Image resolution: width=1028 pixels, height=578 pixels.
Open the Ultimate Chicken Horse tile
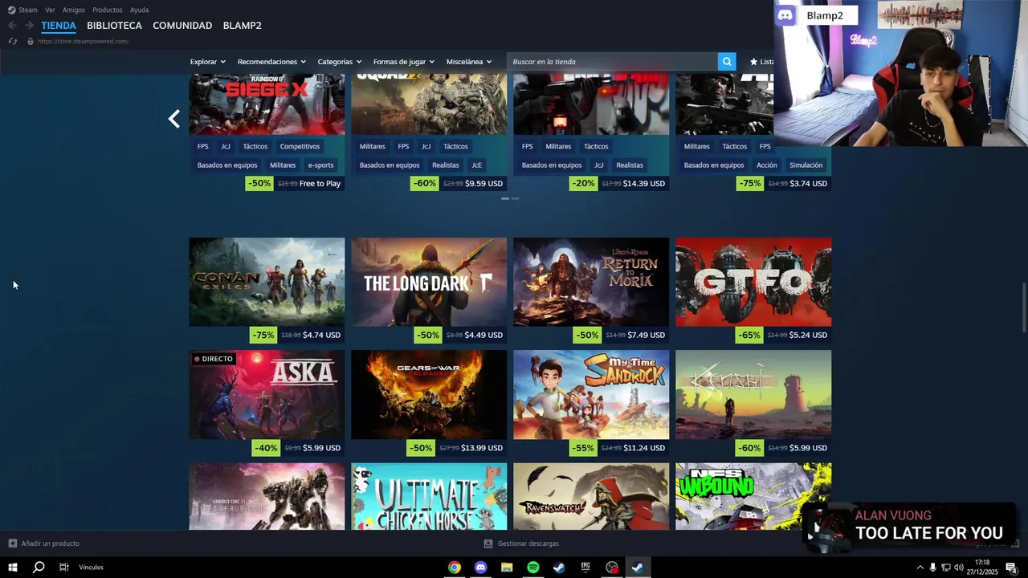click(429, 496)
